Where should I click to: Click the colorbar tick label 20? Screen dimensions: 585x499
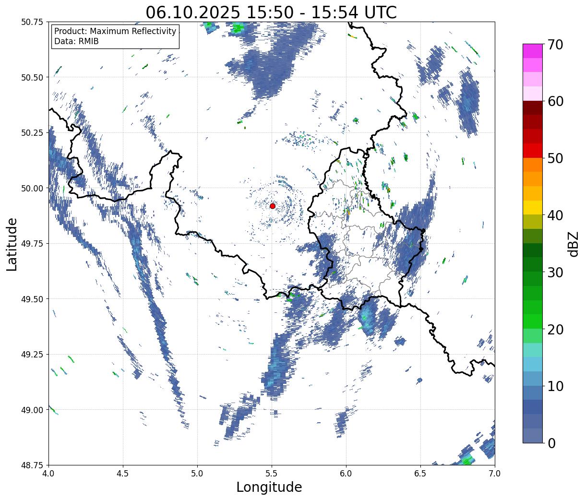pos(555,329)
